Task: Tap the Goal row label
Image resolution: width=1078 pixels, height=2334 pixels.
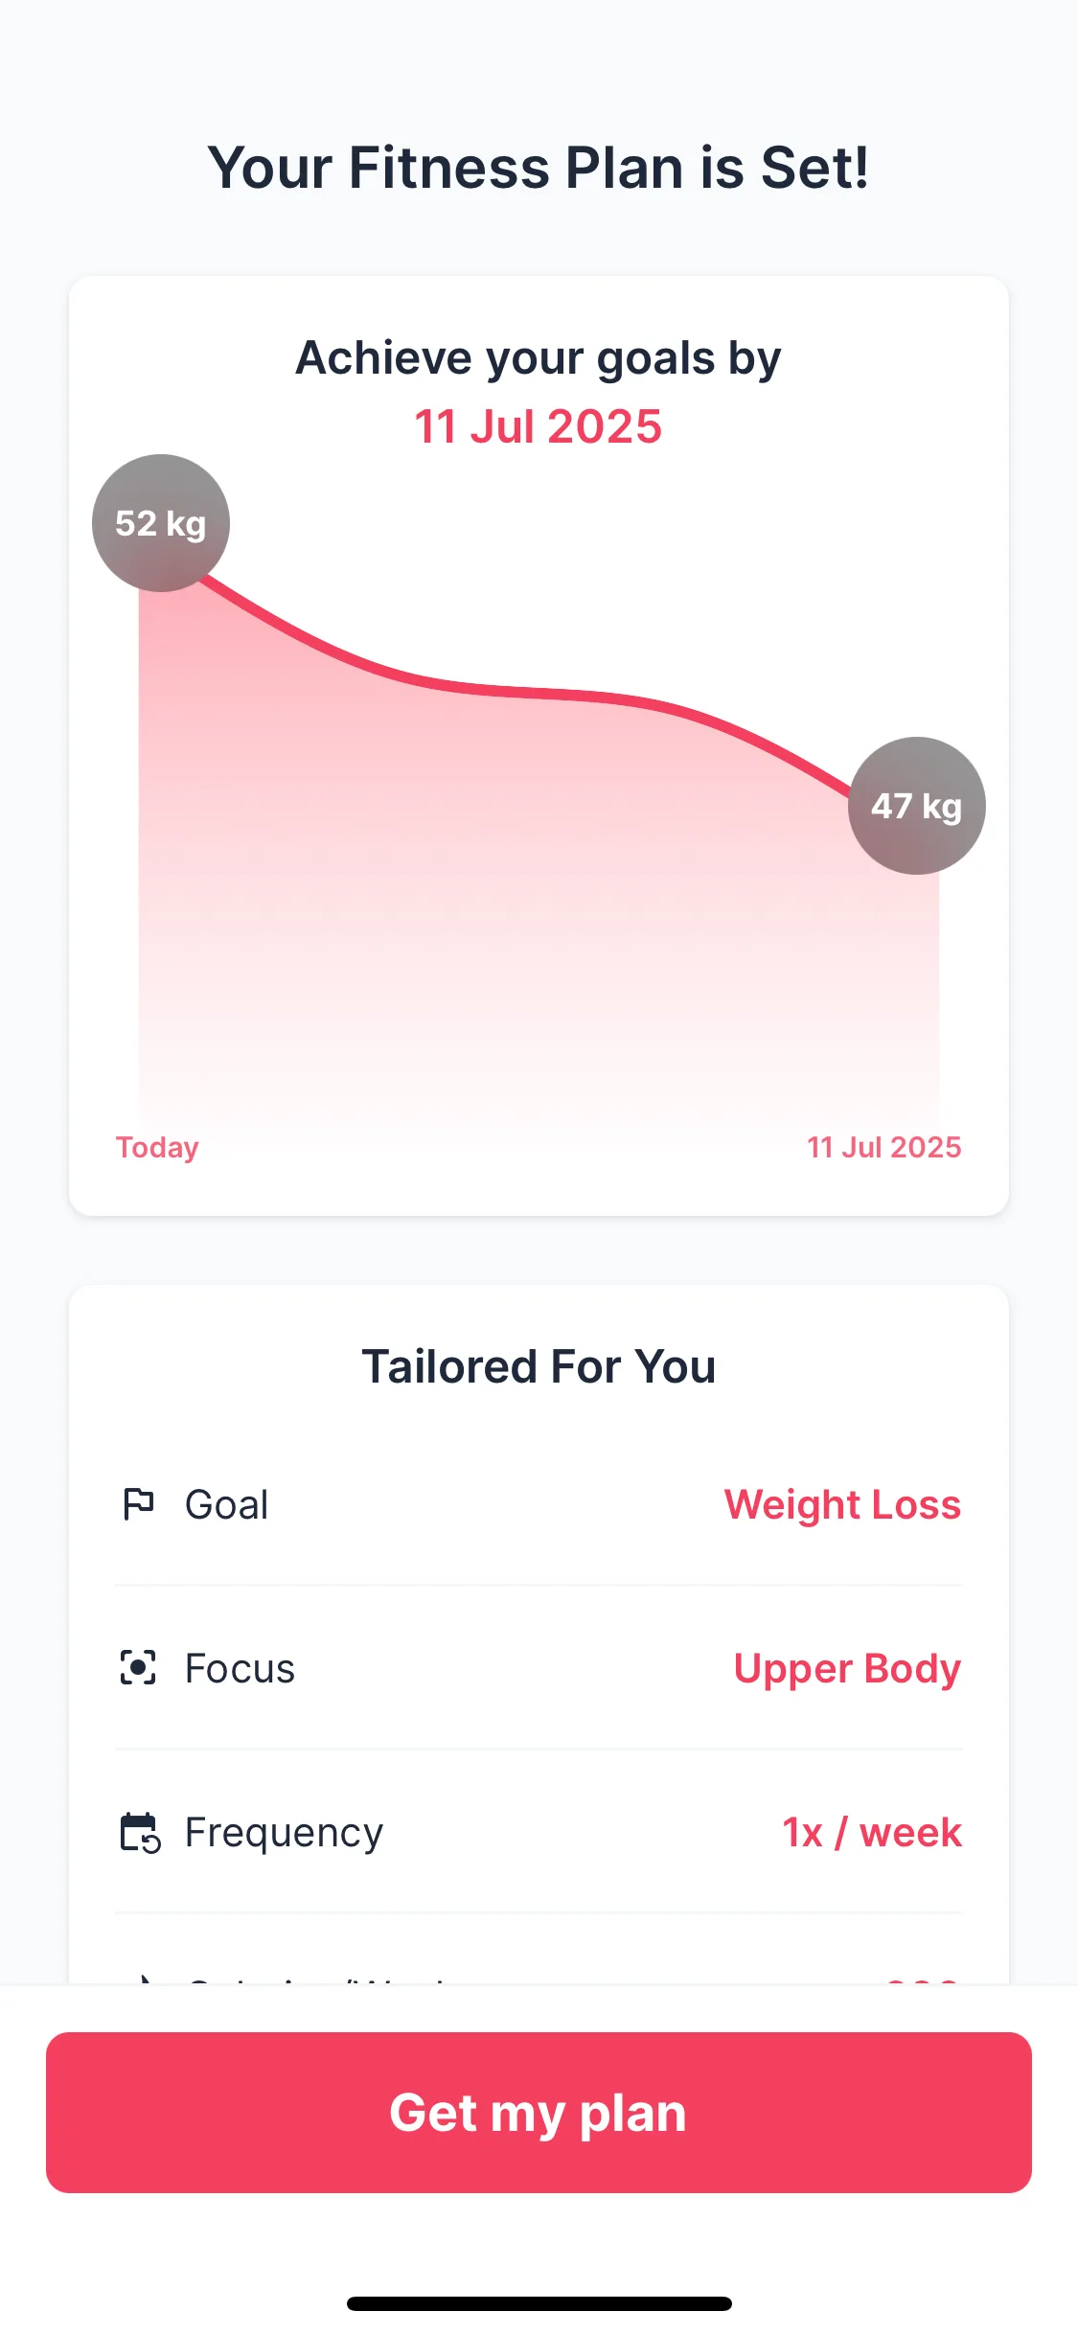Action: click(x=226, y=1504)
